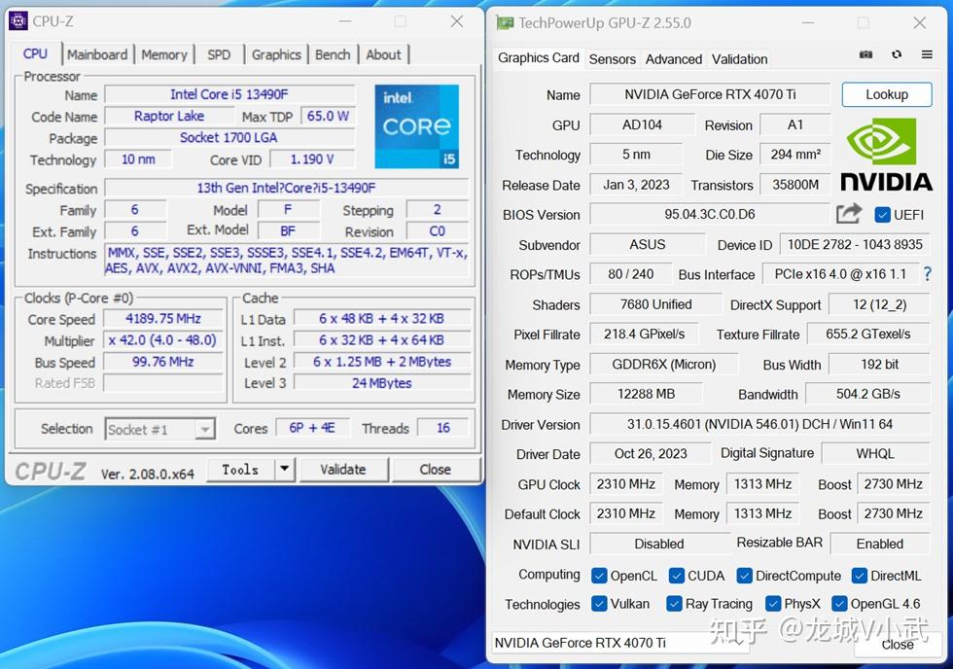This screenshot has height=669, width=953.
Task: Click the Bus Interface question mark
Action: [x=927, y=274]
